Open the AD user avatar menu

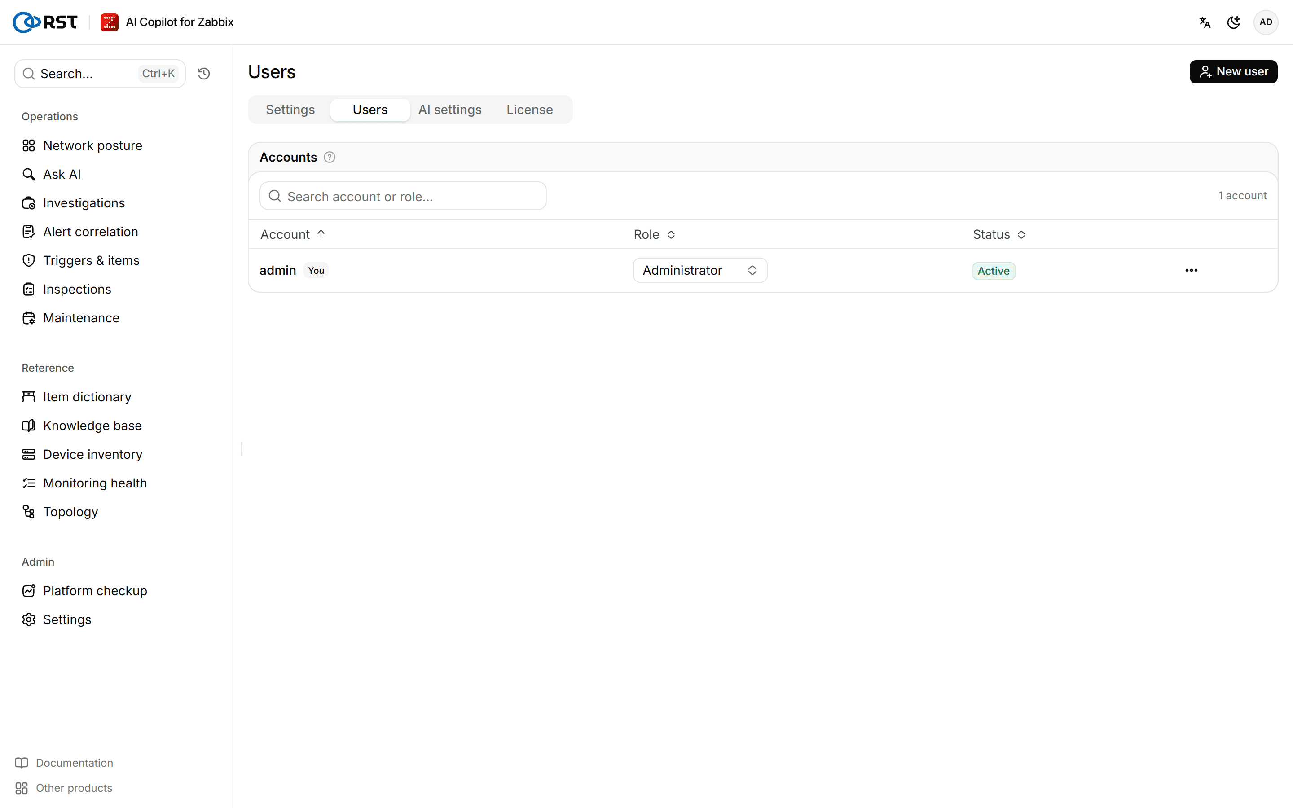(x=1265, y=22)
